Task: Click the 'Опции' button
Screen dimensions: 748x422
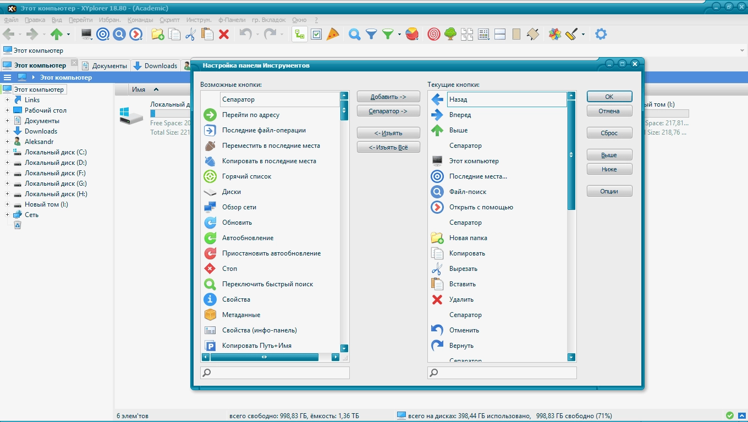Action: [609, 191]
